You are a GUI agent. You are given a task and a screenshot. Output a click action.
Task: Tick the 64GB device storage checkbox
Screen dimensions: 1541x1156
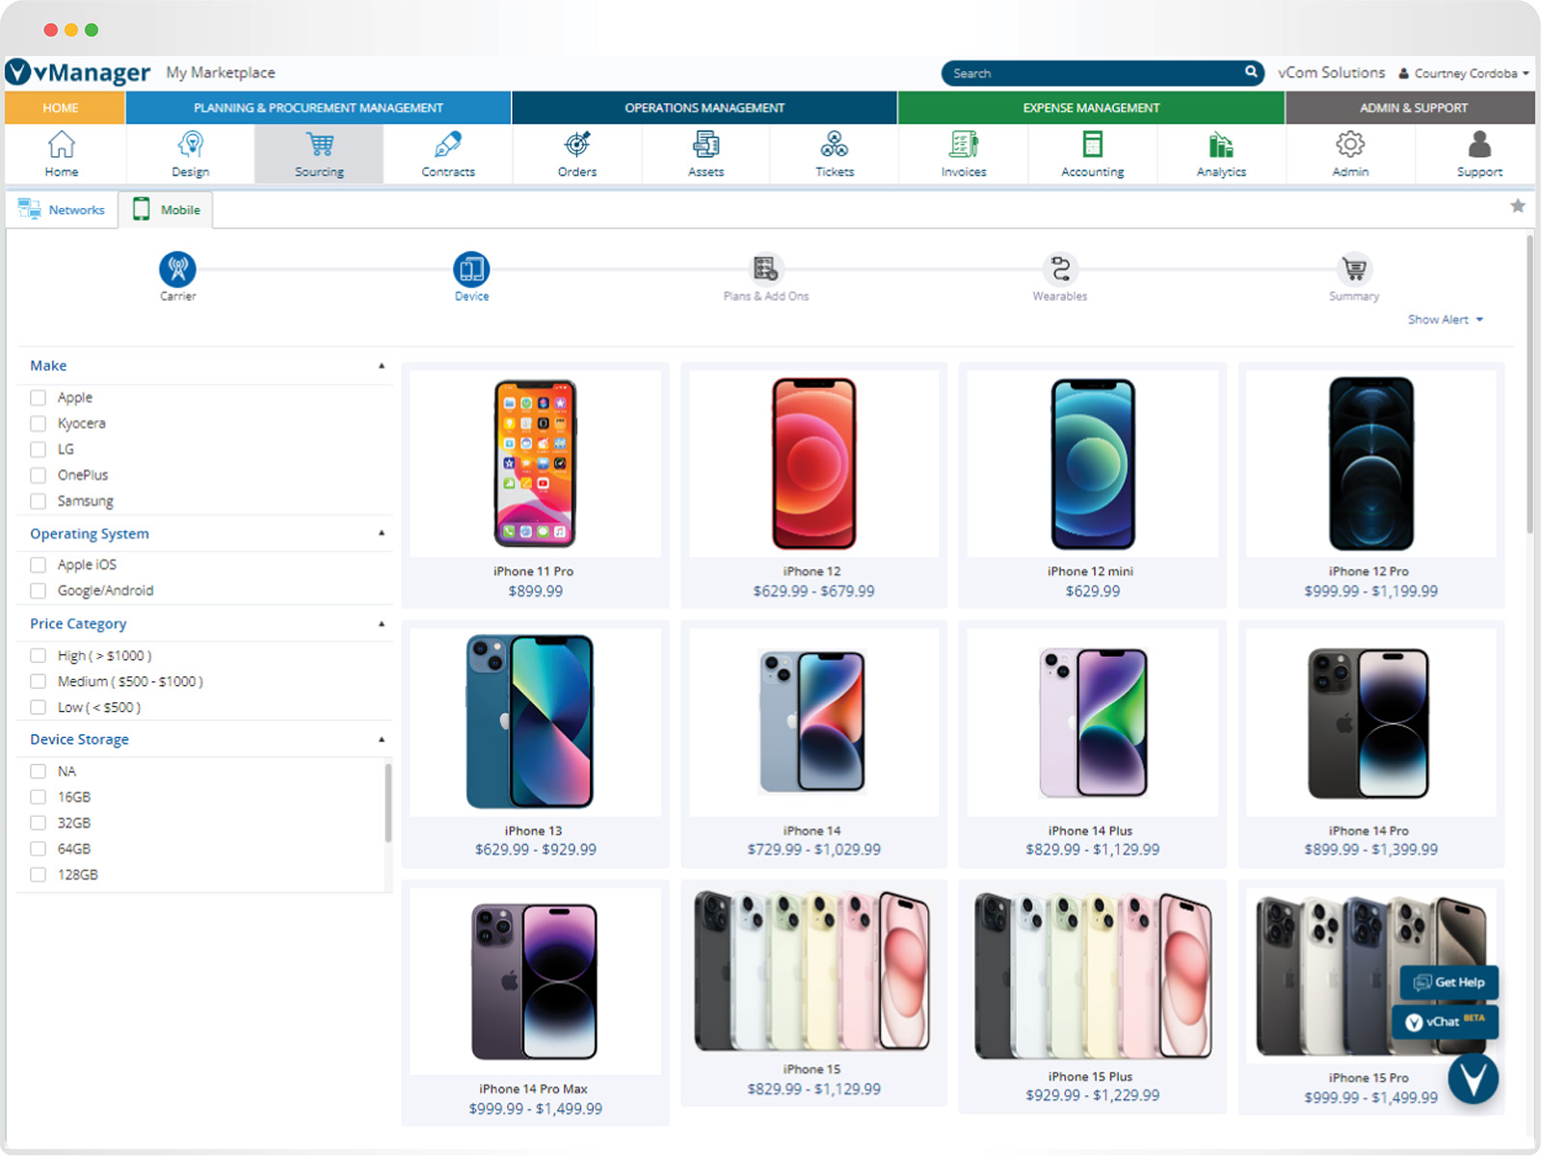tap(39, 849)
